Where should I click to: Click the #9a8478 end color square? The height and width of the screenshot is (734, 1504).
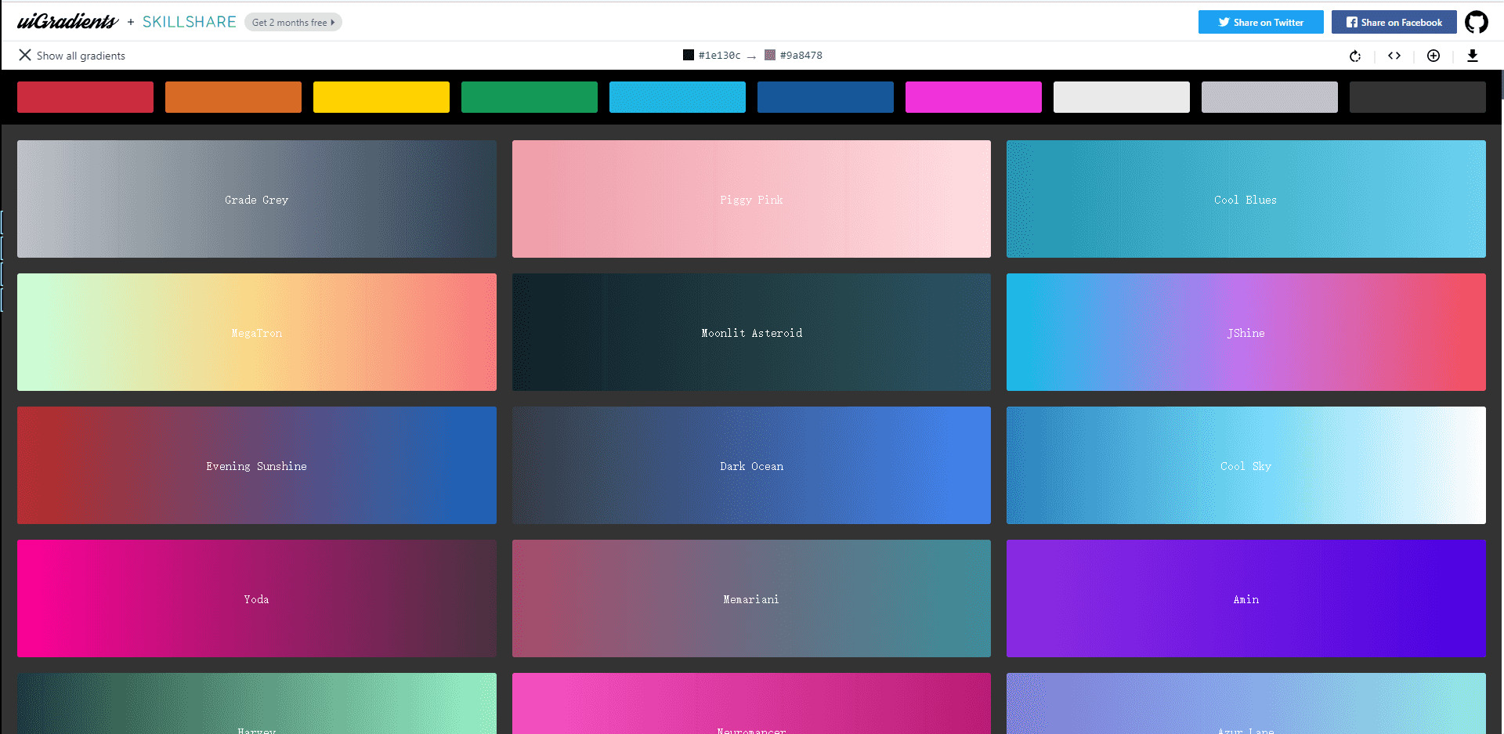pyautogui.click(x=770, y=55)
